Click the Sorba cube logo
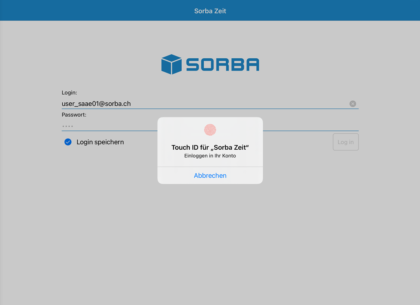The height and width of the screenshot is (305, 420). pyautogui.click(x=172, y=64)
